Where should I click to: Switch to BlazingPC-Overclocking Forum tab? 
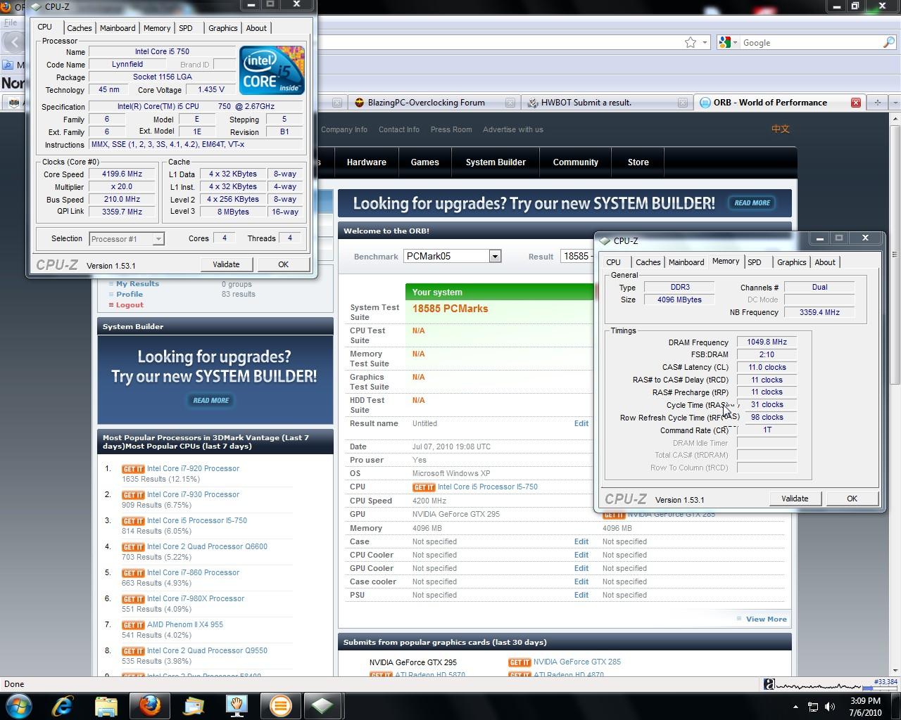click(427, 103)
